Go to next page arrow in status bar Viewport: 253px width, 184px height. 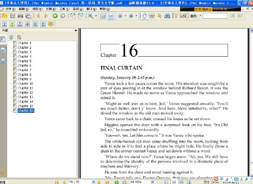click(99, 182)
